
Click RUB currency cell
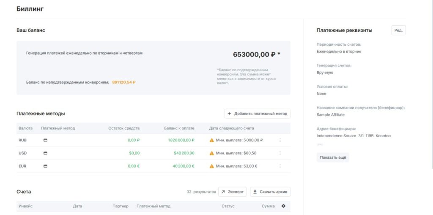23,140
